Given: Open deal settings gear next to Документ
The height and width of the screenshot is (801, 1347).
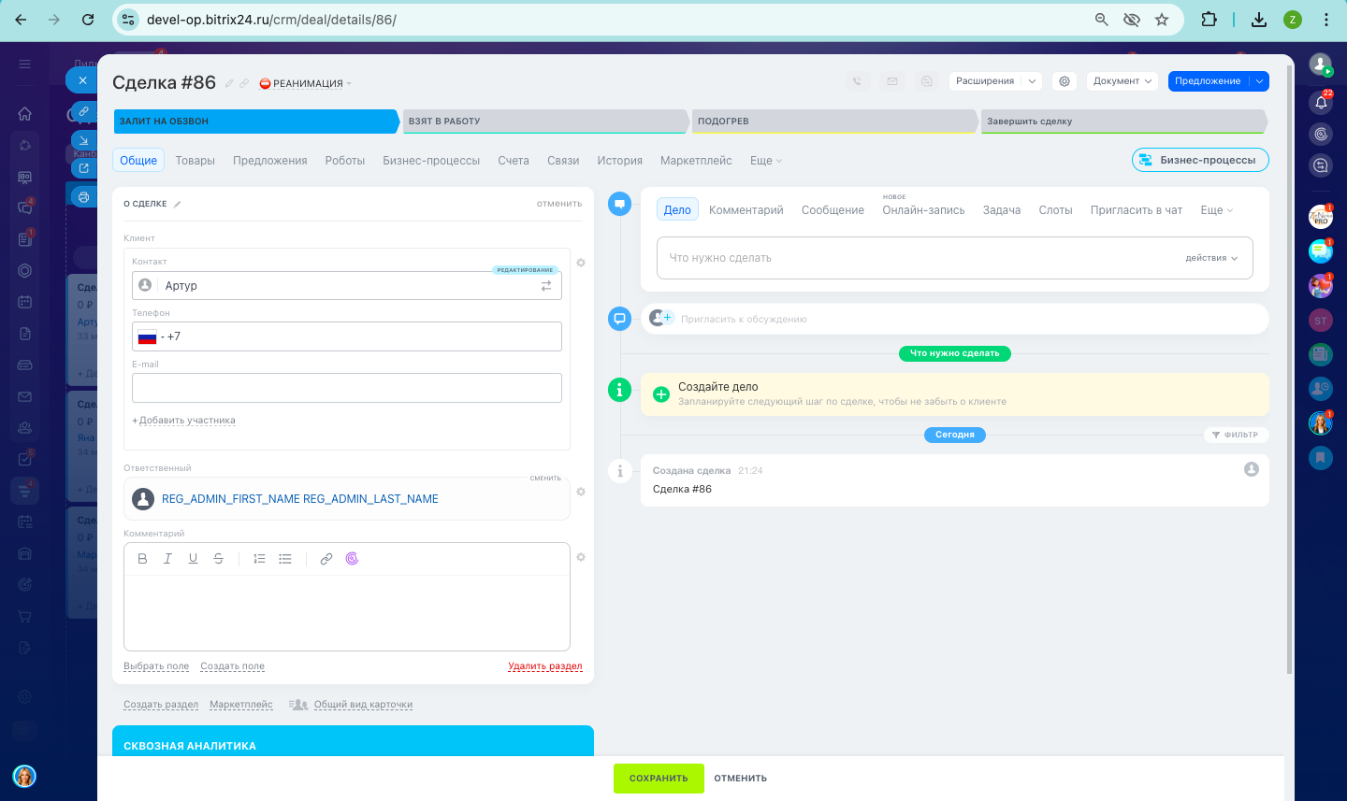Looking at the screenshot, I should (1065, 81).
